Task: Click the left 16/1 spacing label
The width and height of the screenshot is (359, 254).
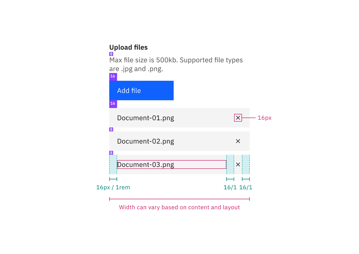Action: pyautogui.click(x=230, y=187)
